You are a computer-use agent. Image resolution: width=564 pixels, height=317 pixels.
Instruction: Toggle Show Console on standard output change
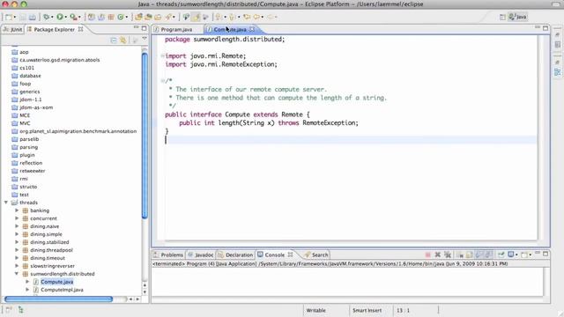point(479,254)
